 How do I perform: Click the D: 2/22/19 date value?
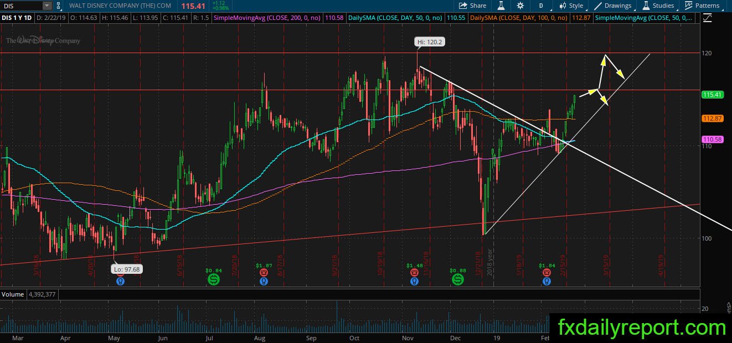coord(51,18)
